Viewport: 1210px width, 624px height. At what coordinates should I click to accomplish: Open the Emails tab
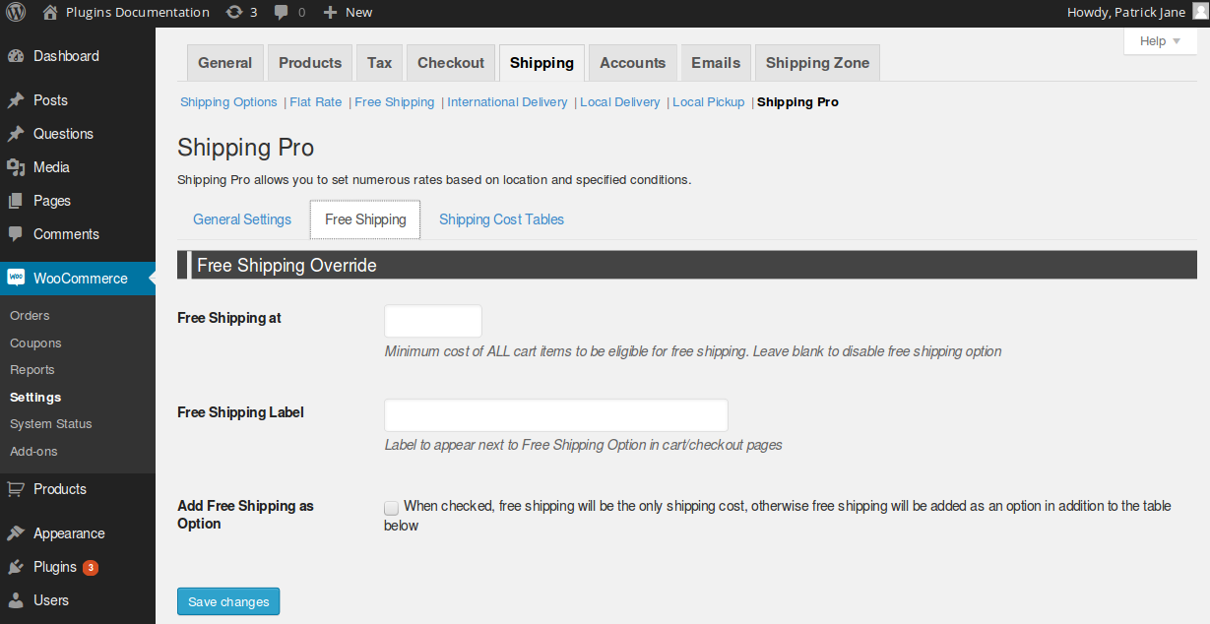(x=716, y=62)
